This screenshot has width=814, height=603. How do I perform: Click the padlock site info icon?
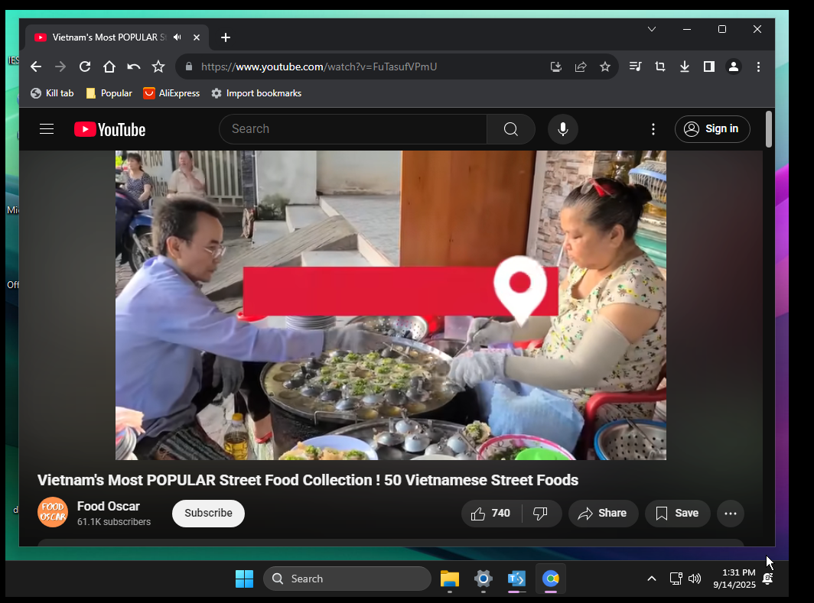189,67
